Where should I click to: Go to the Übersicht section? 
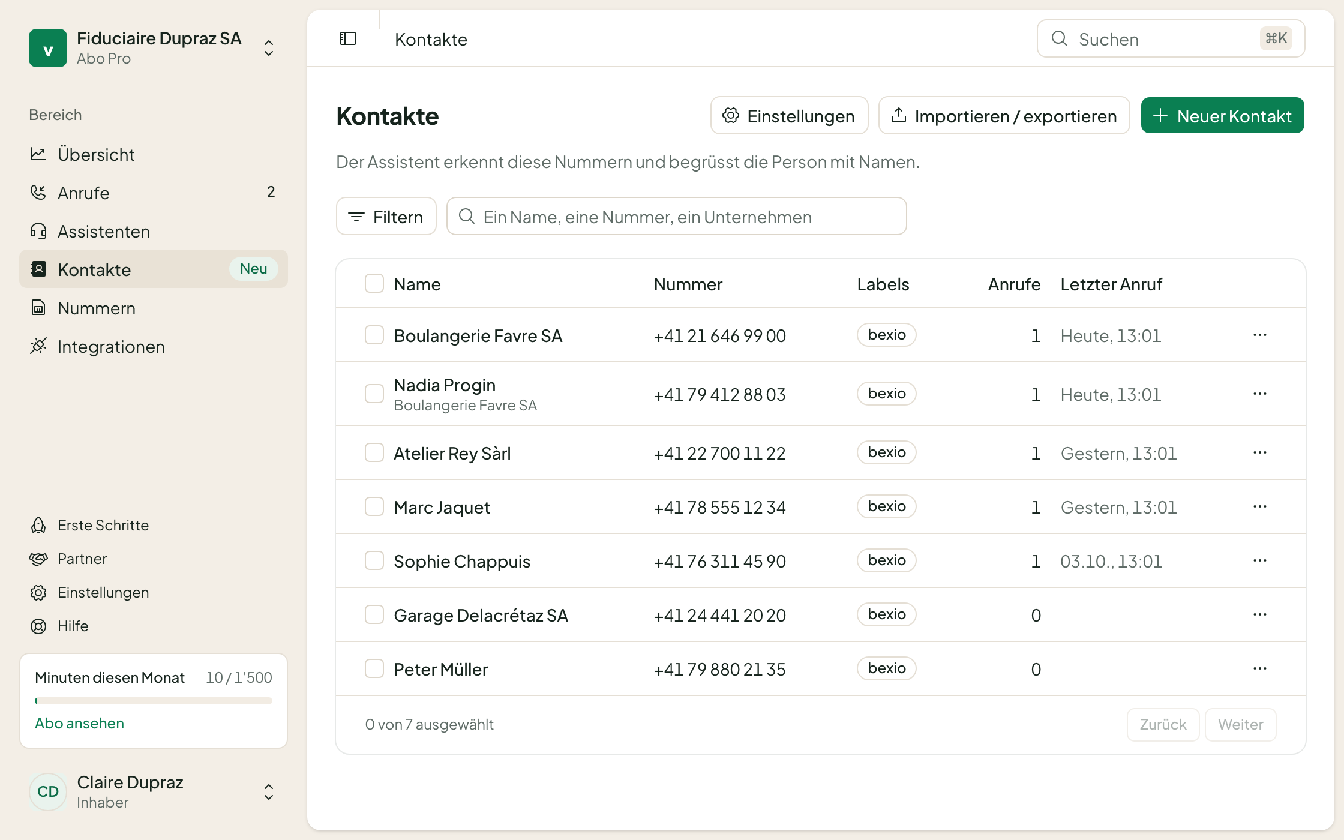coord(154,154)
